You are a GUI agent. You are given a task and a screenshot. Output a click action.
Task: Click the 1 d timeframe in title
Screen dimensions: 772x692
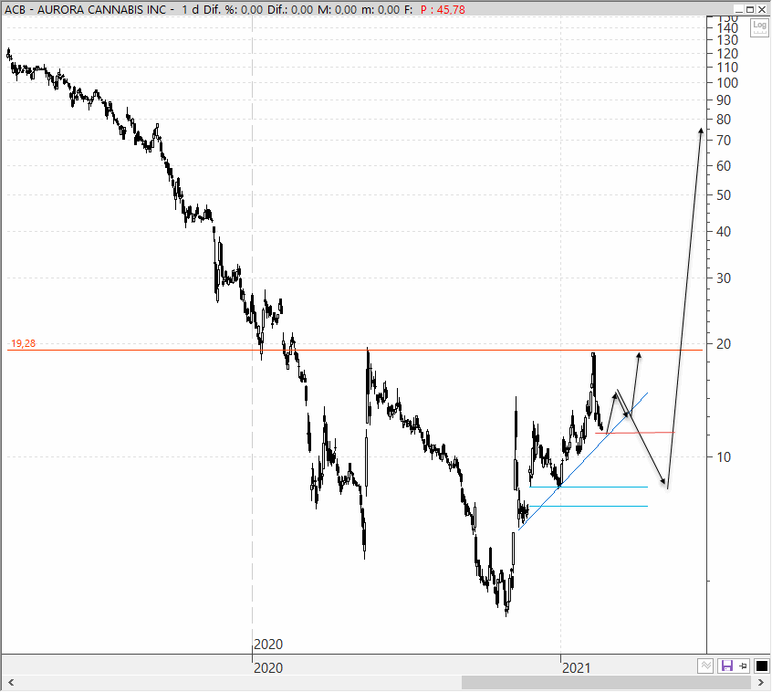(x=190, y=9)
